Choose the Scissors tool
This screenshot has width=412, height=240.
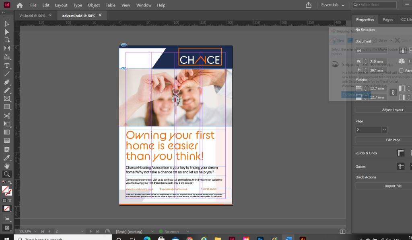tap(7, 116)
